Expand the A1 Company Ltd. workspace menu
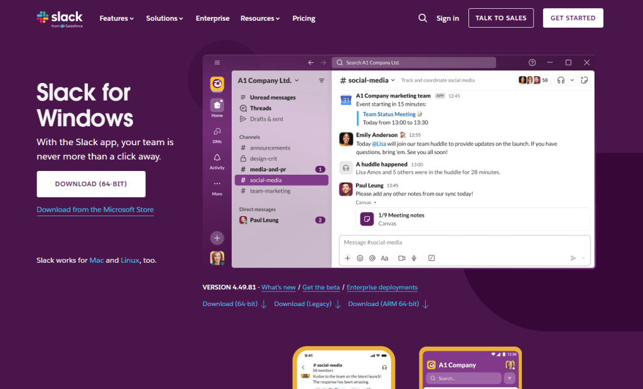Image resolution: width=643 pixels, height=389 pixels. pyautogui.click(x=268, y=80)
